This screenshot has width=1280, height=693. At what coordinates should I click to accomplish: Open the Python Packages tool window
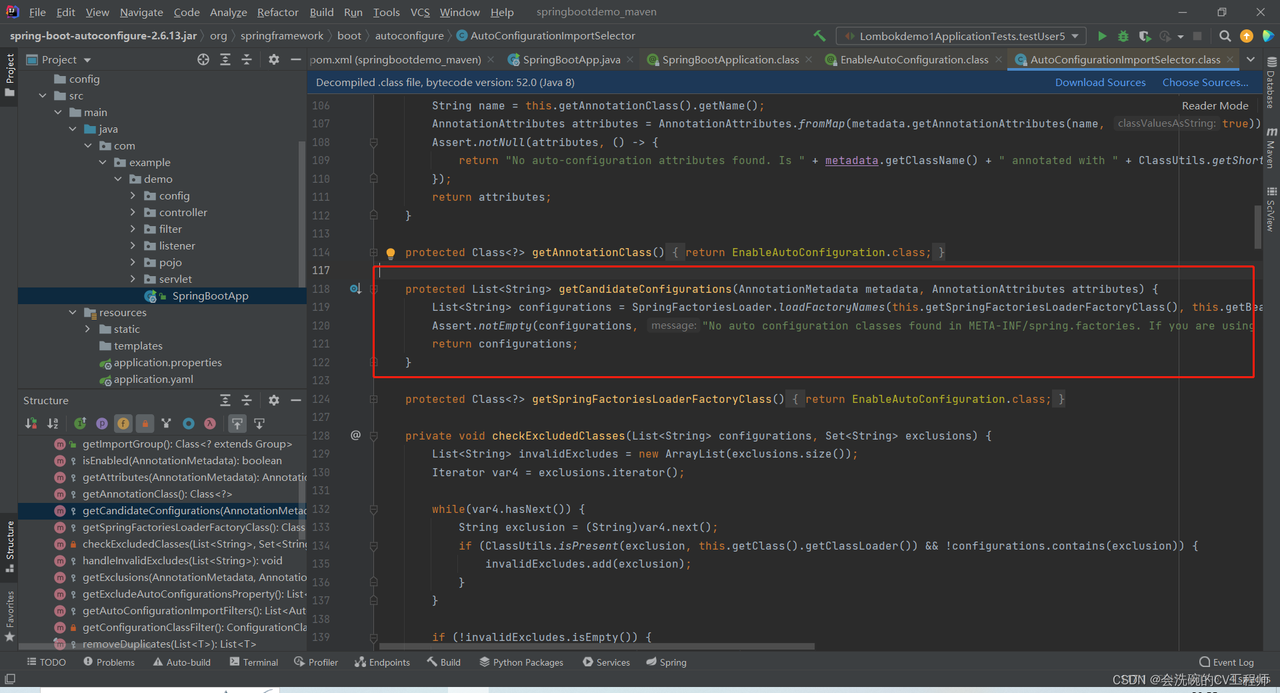pos(521,662)
